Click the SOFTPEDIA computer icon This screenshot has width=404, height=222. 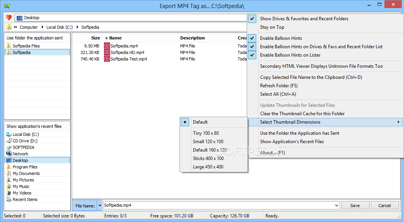click(9, 147)
